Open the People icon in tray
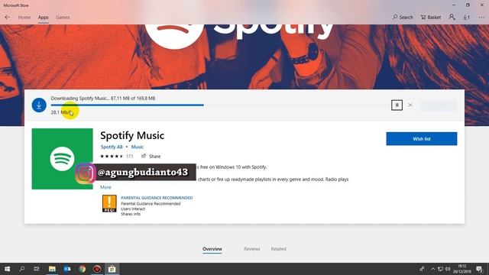Screen dimensions: 489x275 422,269
